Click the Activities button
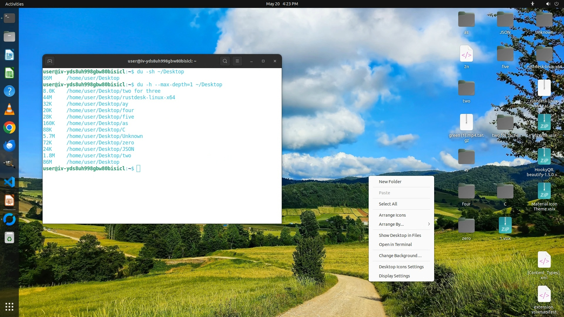This screenshot has height=317, width=564. click(14, 4)
